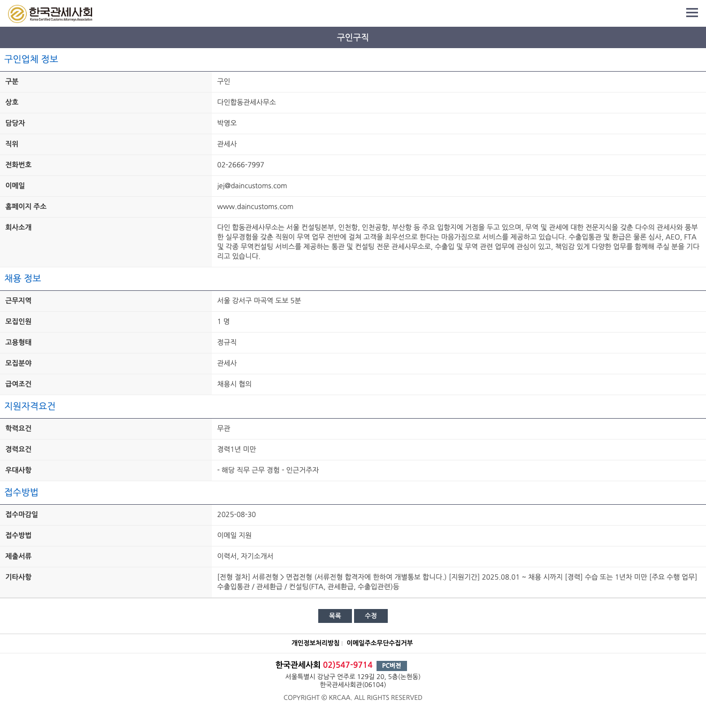Open 개인정보처리방침 link
The image size is (706, 709).
[315, 643]
